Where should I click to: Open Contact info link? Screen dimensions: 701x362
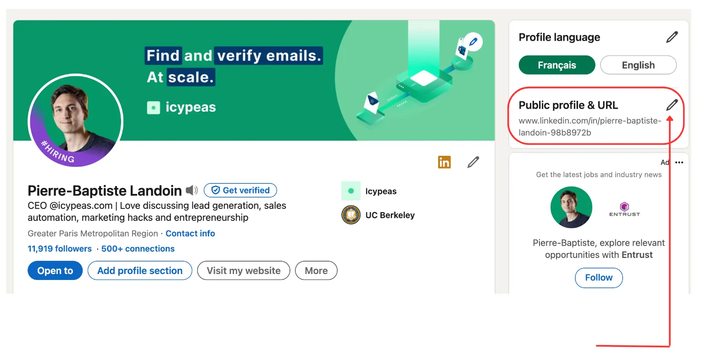click(x=190, y=233)
